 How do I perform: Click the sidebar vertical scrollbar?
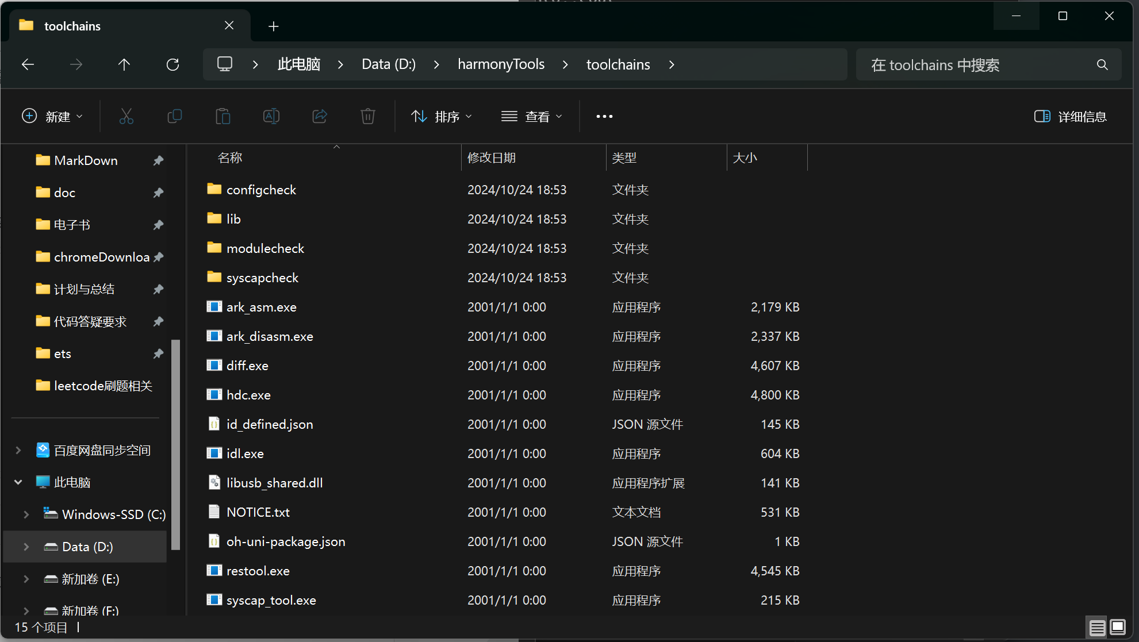[176, 444]
